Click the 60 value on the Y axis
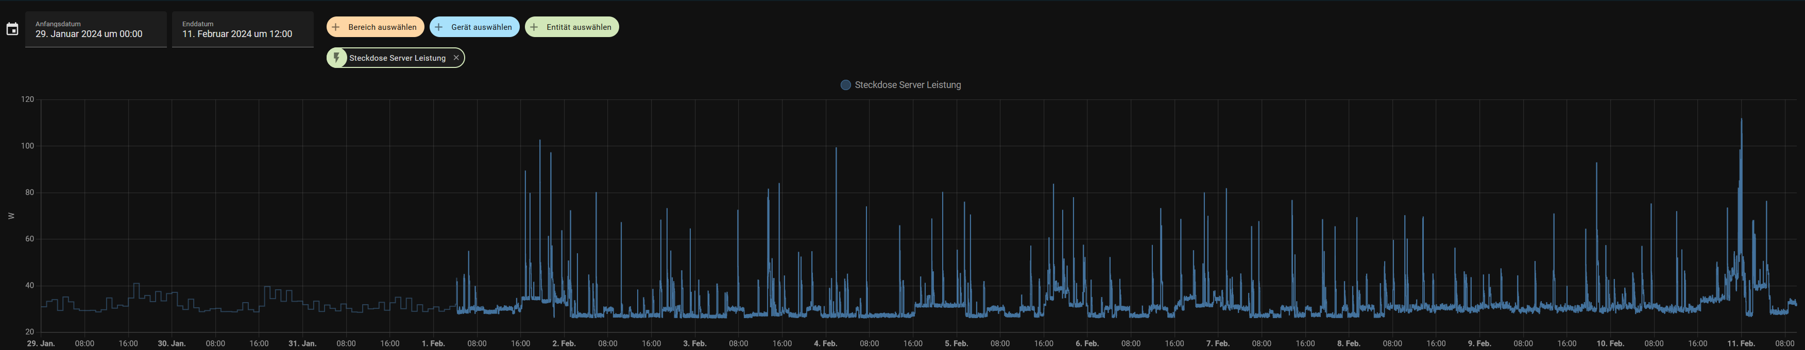The height and width of the screenshot is (350, 1805). coord(29,239)
